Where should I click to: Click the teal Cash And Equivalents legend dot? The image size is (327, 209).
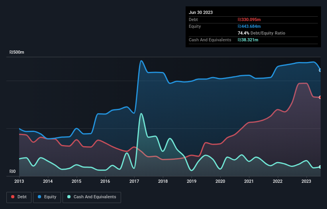coord(69,197)
